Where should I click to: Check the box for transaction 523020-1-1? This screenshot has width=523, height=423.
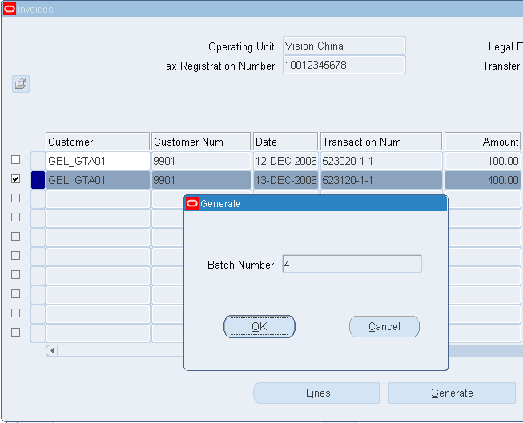16,160
